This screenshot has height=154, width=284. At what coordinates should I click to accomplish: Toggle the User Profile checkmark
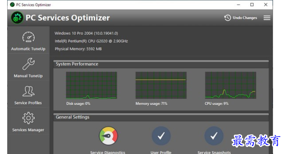pyautogui.click(x=161, y=136)
